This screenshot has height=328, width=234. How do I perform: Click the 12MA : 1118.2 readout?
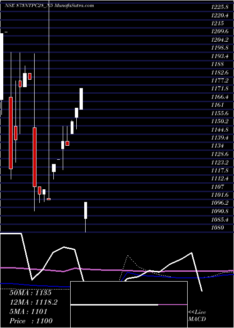pos(34,302)
